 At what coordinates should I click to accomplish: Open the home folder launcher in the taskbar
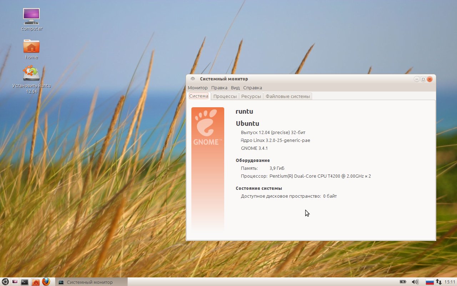click(x=35, y=282)
